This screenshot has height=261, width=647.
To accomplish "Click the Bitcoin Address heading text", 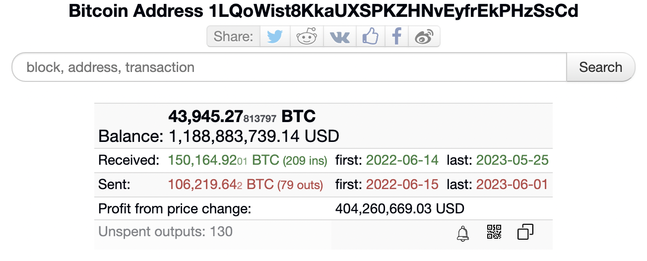I will point(323,11).
